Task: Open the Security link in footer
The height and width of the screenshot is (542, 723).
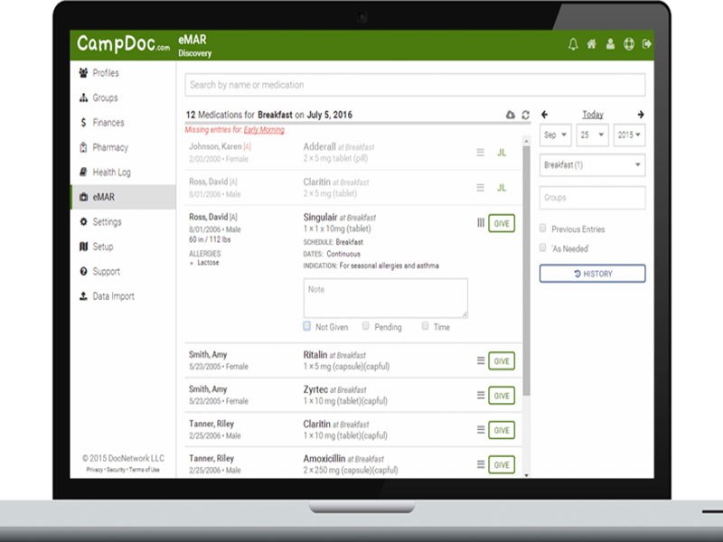Action: (116, 470)
